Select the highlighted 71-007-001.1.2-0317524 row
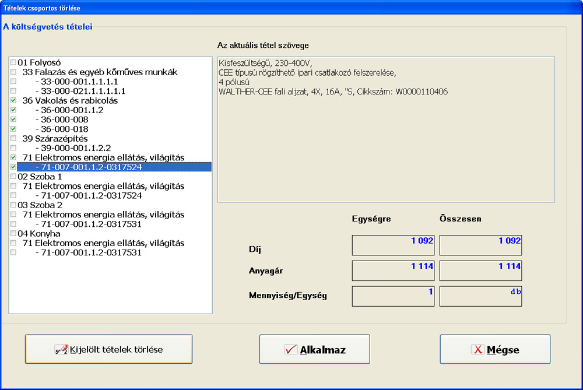Image resolution: width=583 pixels, height=390 pixels. (114, 167)
